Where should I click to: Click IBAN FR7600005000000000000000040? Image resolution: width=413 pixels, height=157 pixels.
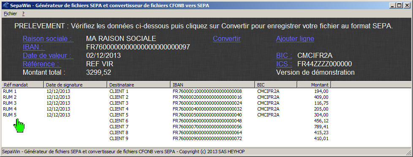(x=207, y=115)
